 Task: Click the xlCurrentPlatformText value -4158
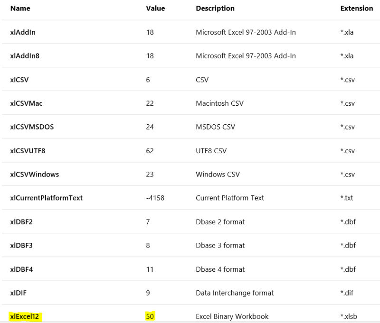155,198
